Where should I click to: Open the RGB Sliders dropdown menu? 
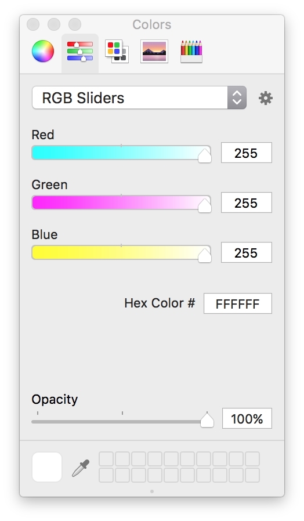click(x=139, y=97)
